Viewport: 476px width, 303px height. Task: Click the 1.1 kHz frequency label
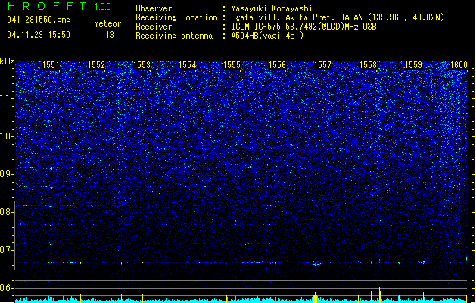[x=6, y=98]
